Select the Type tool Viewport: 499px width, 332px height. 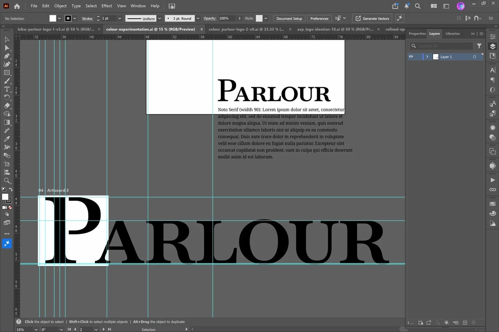pyautogui.click(x=7, y=89)
